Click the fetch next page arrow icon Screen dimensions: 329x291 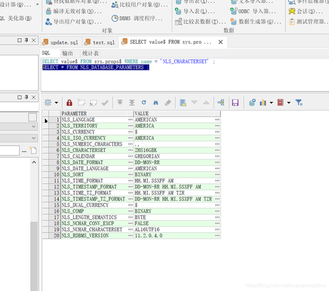coord(120,102)
